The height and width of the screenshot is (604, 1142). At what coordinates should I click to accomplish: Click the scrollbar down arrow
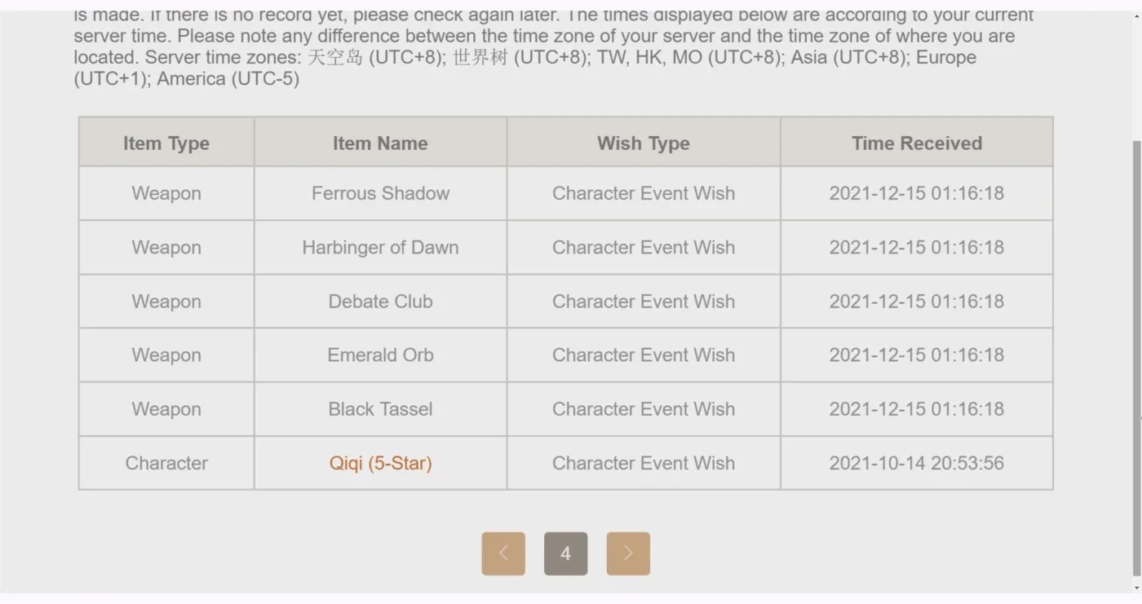coord(1135,586)
